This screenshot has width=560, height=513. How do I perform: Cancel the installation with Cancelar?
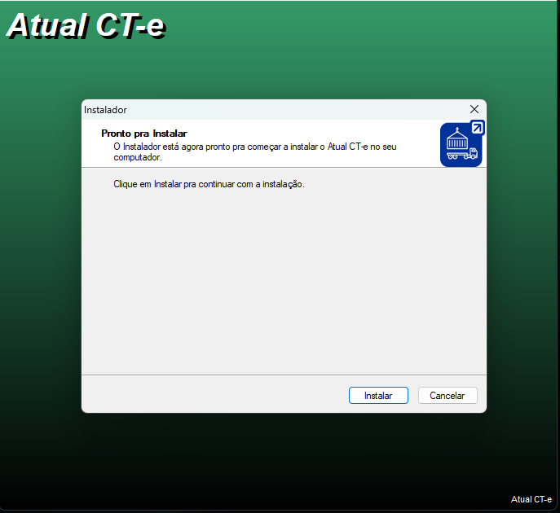click(x=448, y=395)
